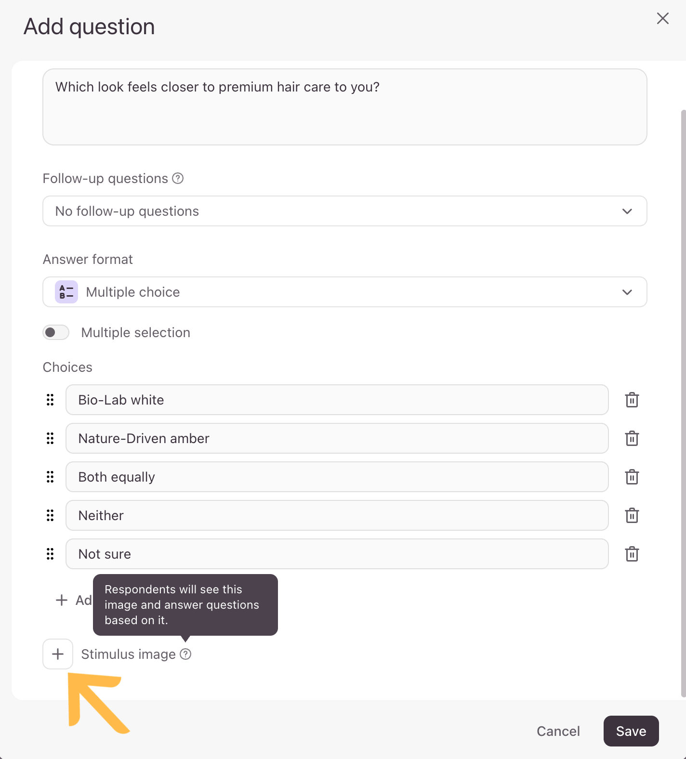Click the Save button

631,731
